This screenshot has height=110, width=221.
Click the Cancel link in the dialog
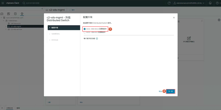click(160, 91)
